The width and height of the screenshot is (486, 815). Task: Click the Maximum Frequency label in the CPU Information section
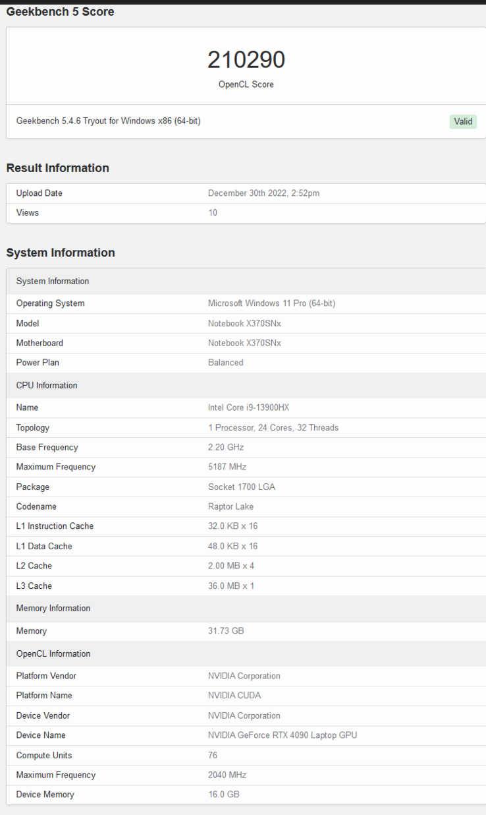[x=56, y=466]
